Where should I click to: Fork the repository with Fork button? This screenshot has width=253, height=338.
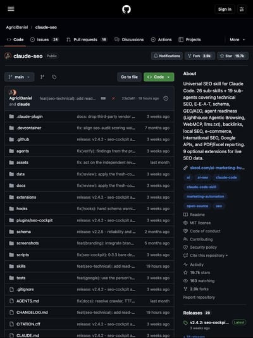click(x=200, y=56)
